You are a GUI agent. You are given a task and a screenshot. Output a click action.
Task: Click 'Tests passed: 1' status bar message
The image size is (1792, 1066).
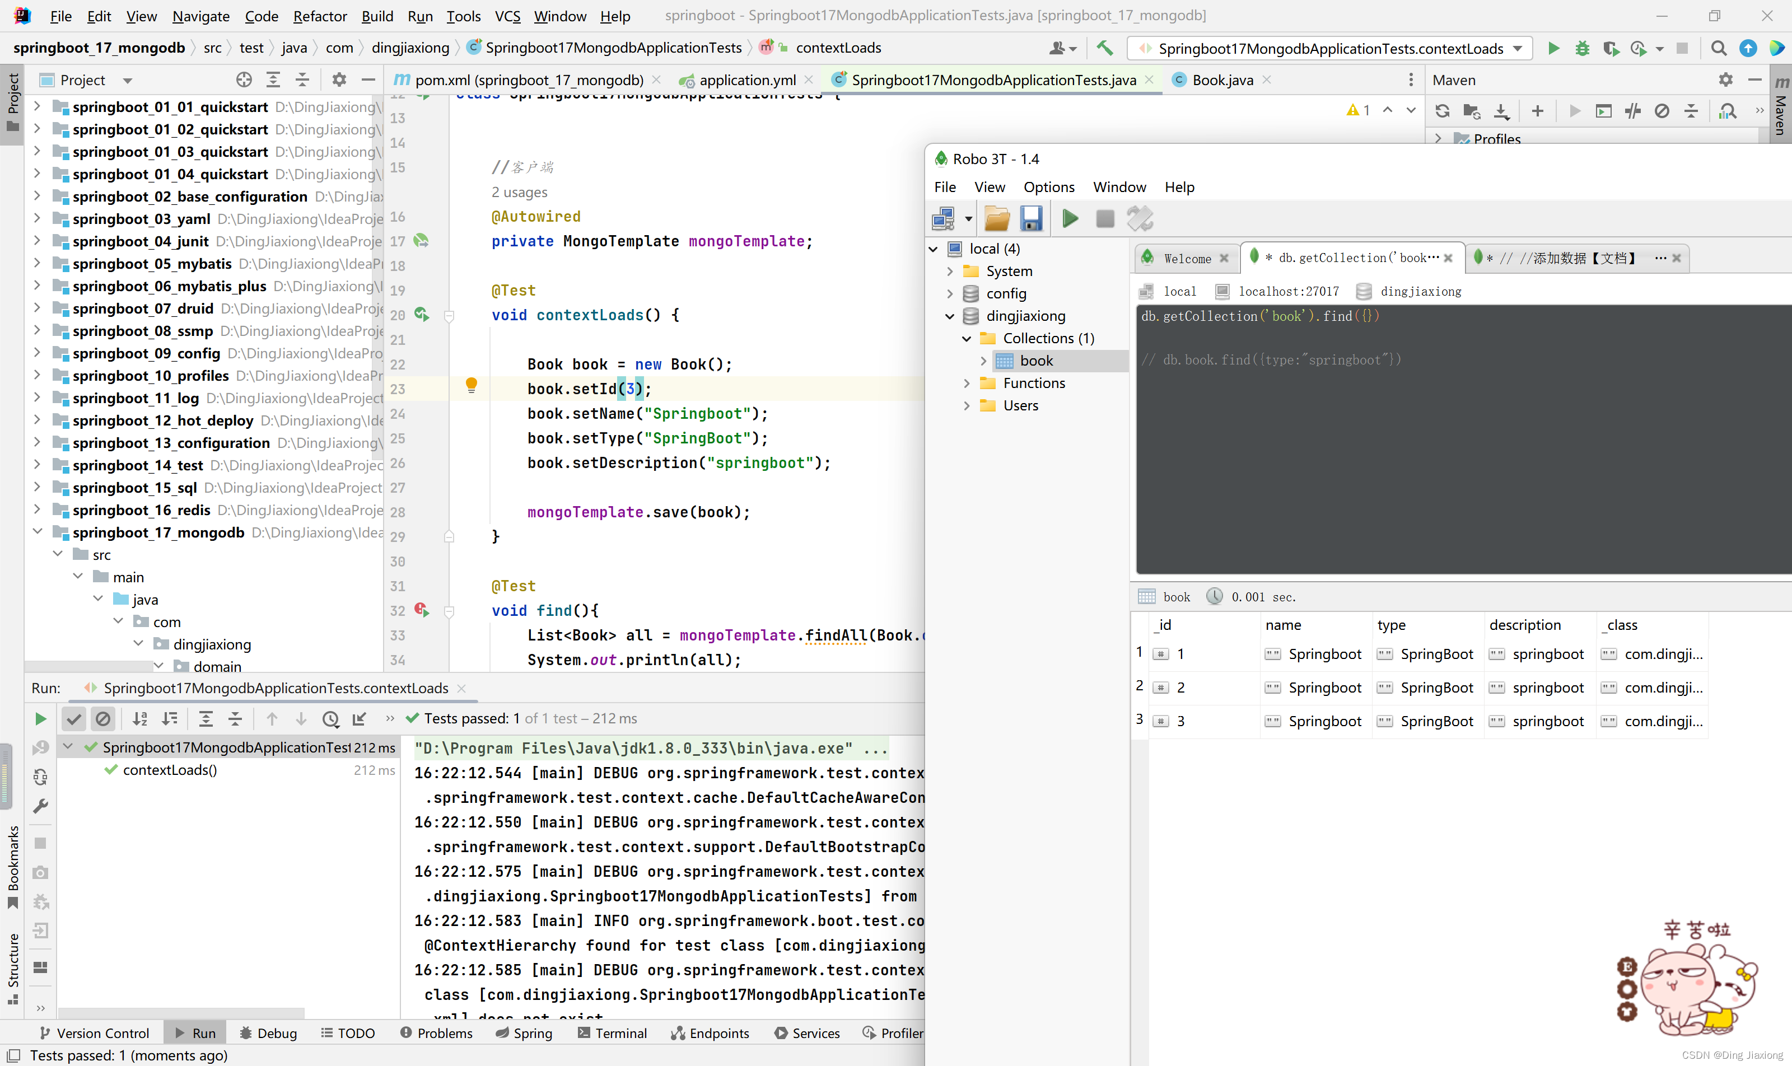[129, 1055]
